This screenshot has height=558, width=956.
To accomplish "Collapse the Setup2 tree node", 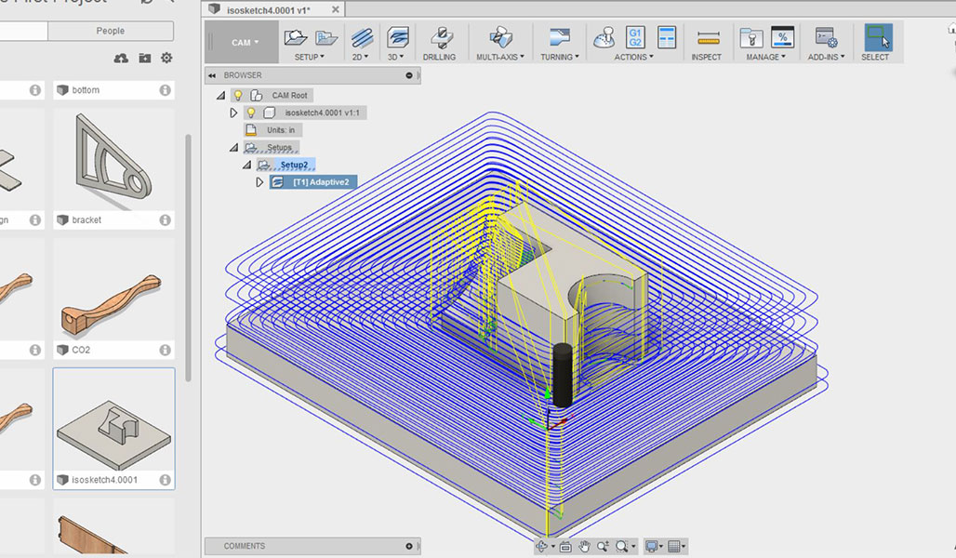I will click(247, 165).
